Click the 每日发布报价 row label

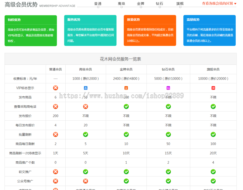(25, 125)
